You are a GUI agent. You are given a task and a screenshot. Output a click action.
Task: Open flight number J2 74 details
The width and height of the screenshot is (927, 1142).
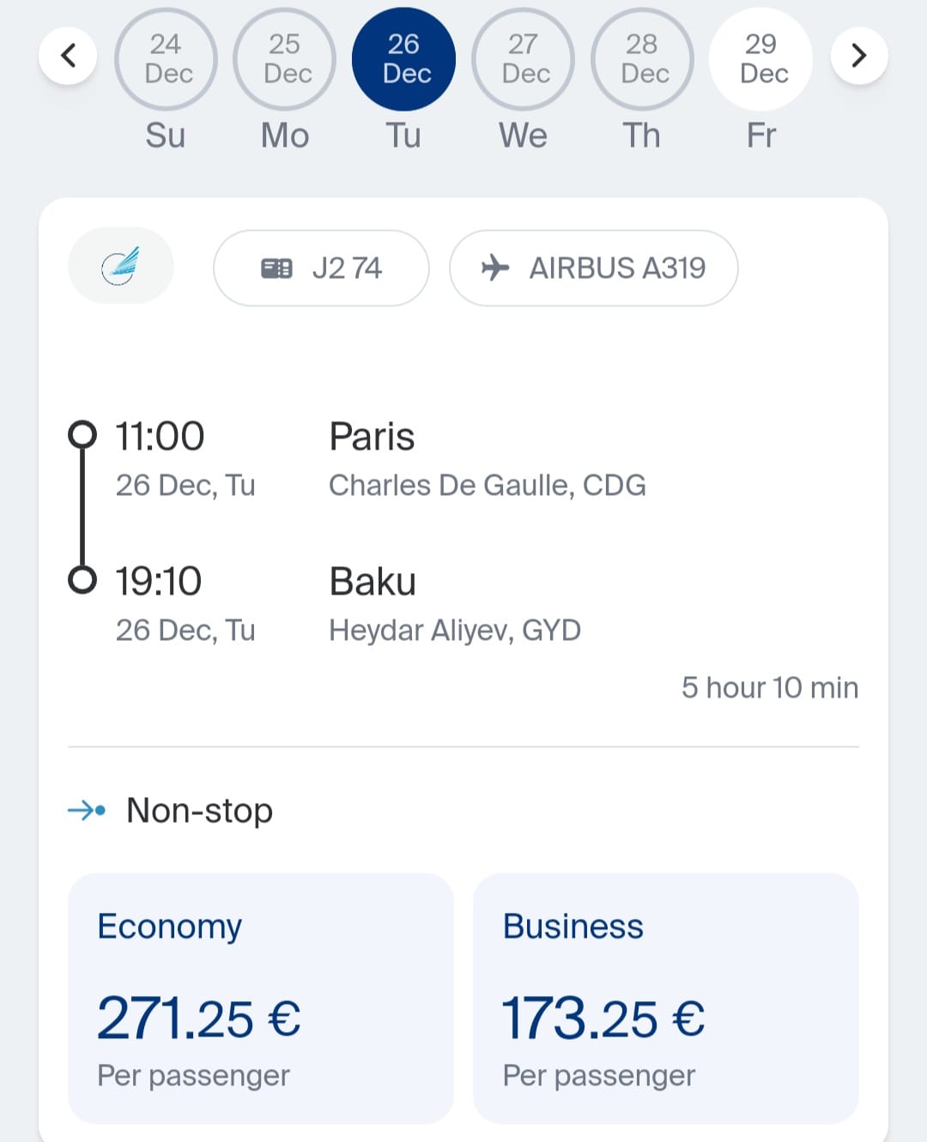point(321,269)
